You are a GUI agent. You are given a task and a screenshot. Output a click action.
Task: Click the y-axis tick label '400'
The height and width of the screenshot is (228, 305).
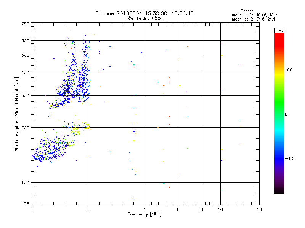[x=26, y=73]
